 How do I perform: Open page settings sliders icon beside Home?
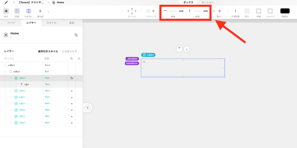tap(76, 35)
